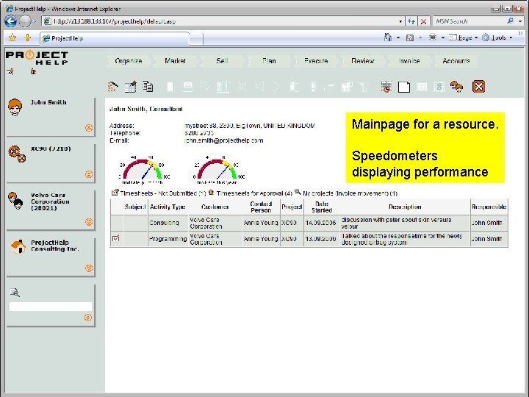Image resolution: width=529 pixels, height=397 pixels.
Task: Click the MSN Search input box
Action: click(x=469, y=21)
